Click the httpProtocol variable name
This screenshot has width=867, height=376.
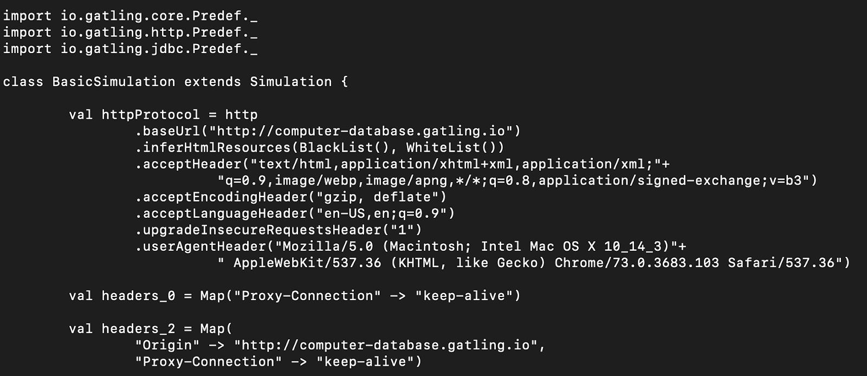tap(151, 115)
